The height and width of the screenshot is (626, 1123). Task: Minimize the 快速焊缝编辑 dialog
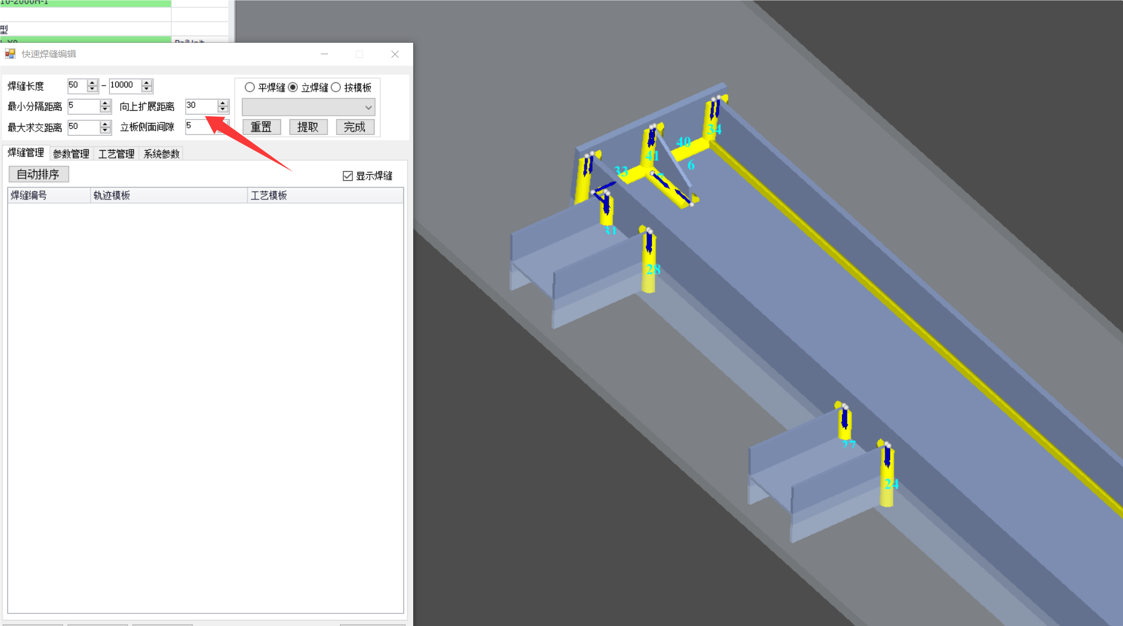pyautogui.click(x=324, y=54)
